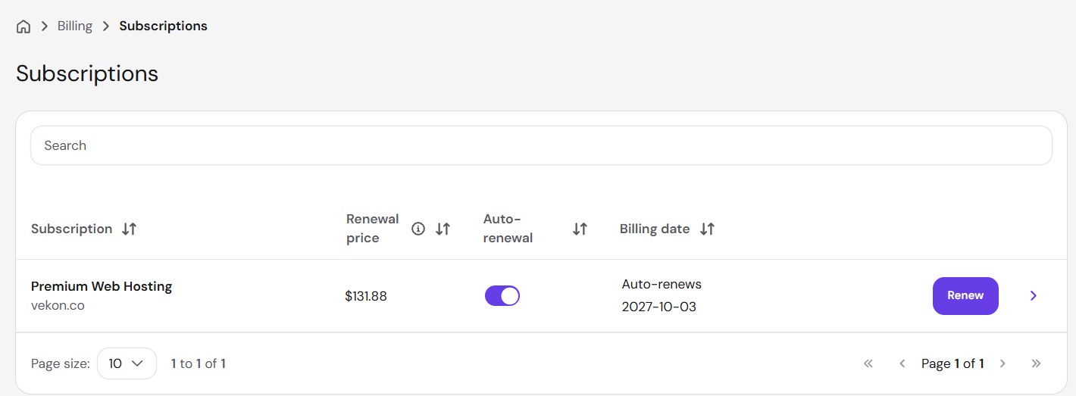Sort by Renewal price column
1076x396 pixels.
coord(443,229)
